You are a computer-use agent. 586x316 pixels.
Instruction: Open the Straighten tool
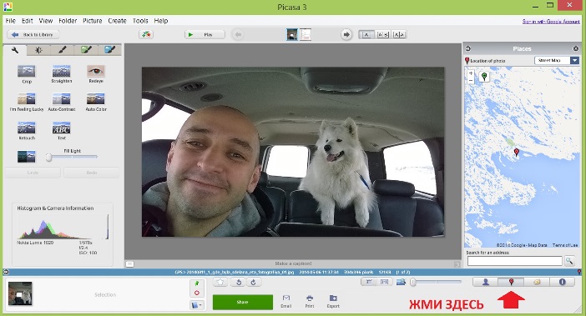(61, 74)
